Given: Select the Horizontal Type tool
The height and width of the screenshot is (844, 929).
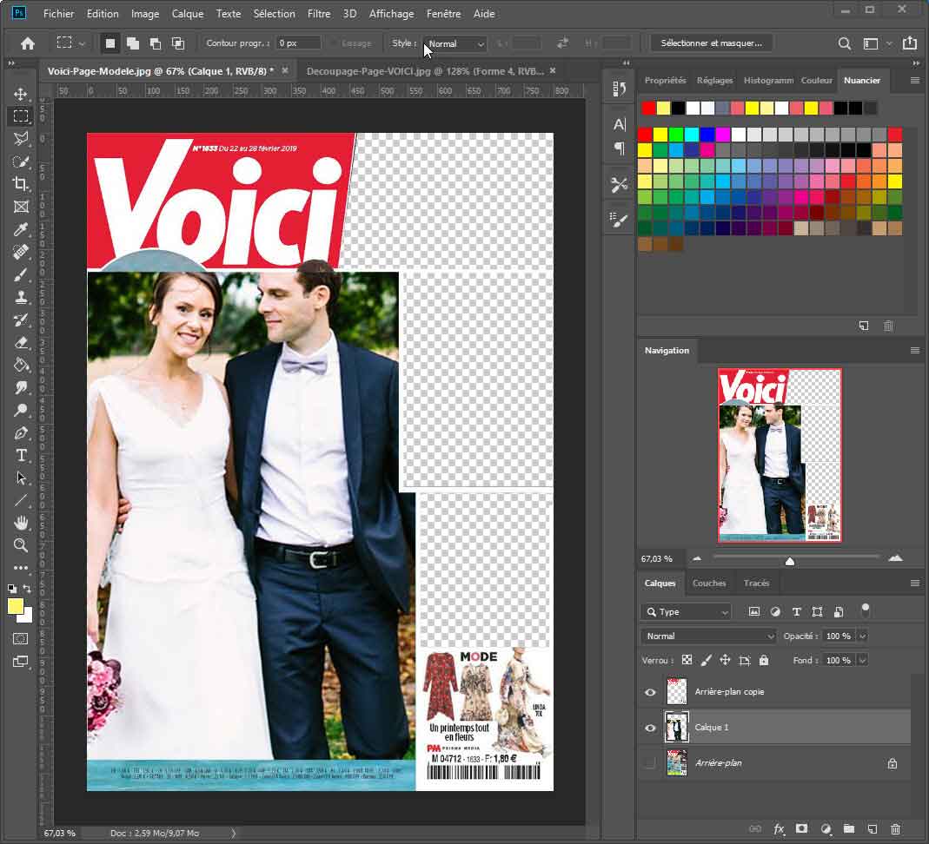Looking at the screenshot, I should 21,455.
